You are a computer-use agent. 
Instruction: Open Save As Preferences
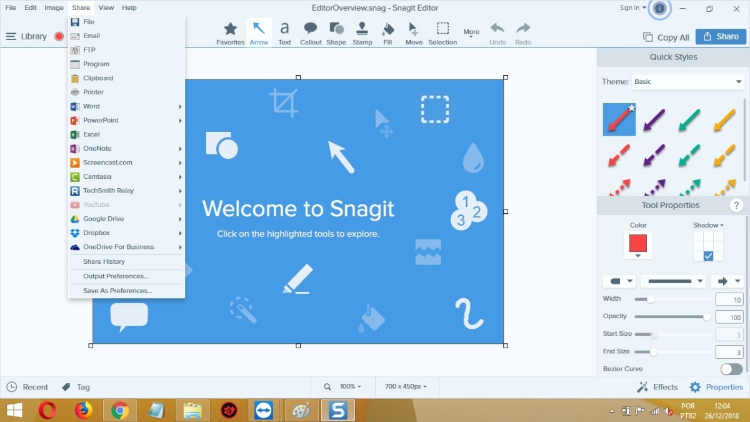click(x=126, y=291)
